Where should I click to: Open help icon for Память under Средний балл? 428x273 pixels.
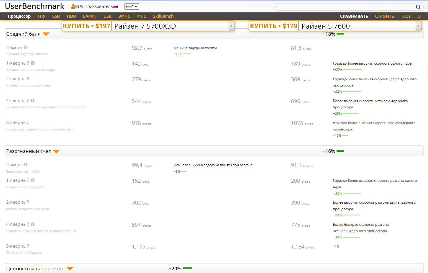pyautogui.click(x=26, y=48)
